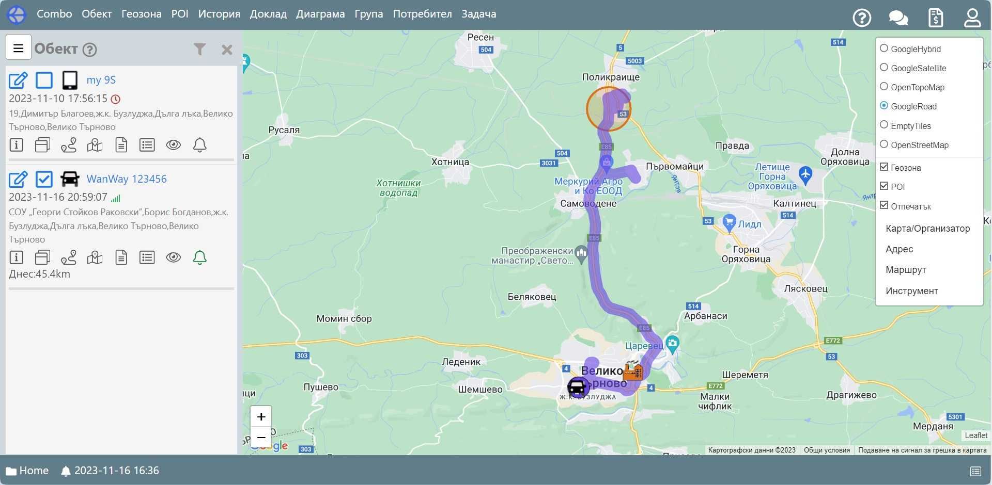
Task: Open the Геозона menu
Action: 142,14
